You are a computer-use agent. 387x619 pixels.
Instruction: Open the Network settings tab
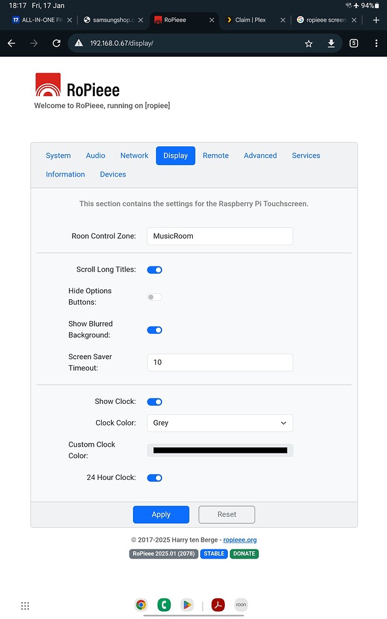click(x=134, y=155)
